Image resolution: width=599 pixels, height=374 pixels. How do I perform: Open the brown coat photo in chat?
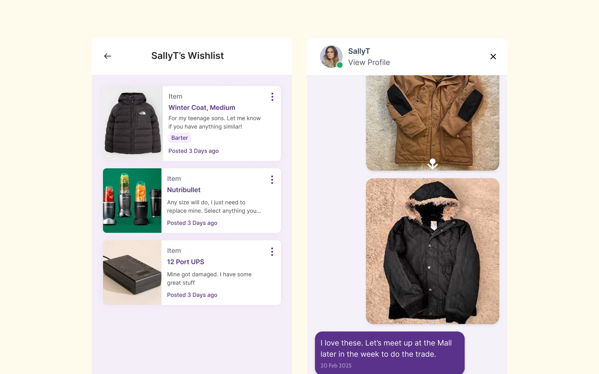point(432,123)
